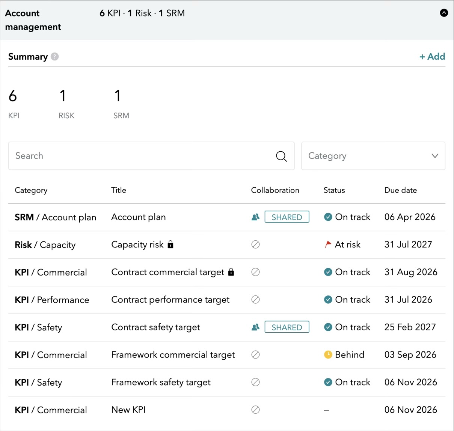Click the due date 31 Jul 2027

(x=408, y=244)
